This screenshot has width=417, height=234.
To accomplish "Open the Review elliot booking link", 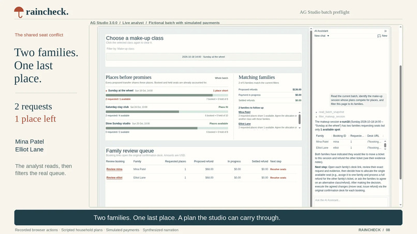I will pyautogui.click(x=114, y=178).
